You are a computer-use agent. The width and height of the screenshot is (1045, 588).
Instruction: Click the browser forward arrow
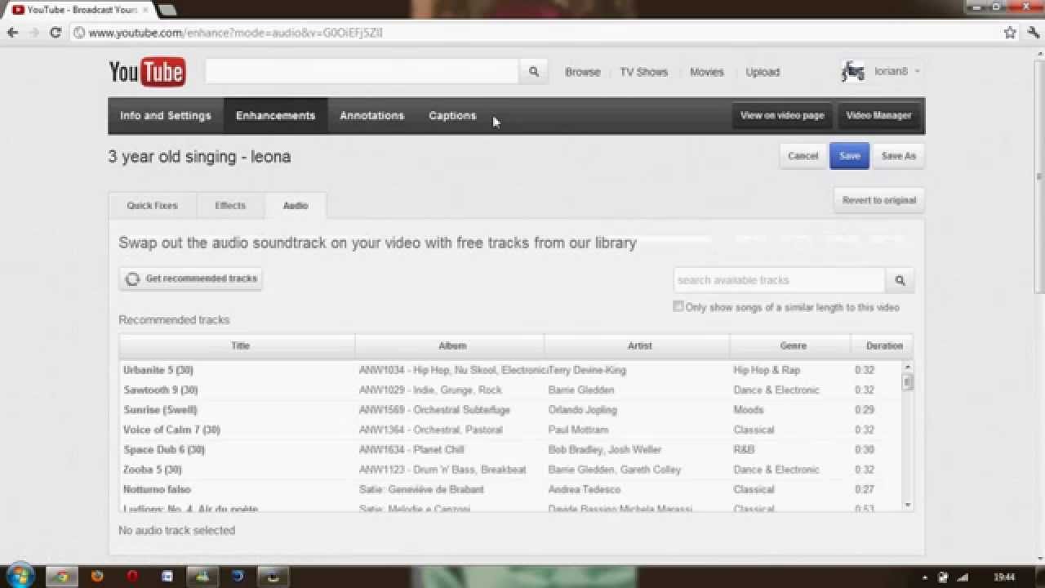[34, 33]
